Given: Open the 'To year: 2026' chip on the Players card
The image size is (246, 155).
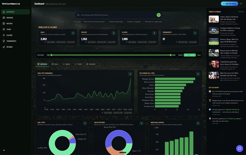Looking at the screenshot, I should click(x=152, y=42).
